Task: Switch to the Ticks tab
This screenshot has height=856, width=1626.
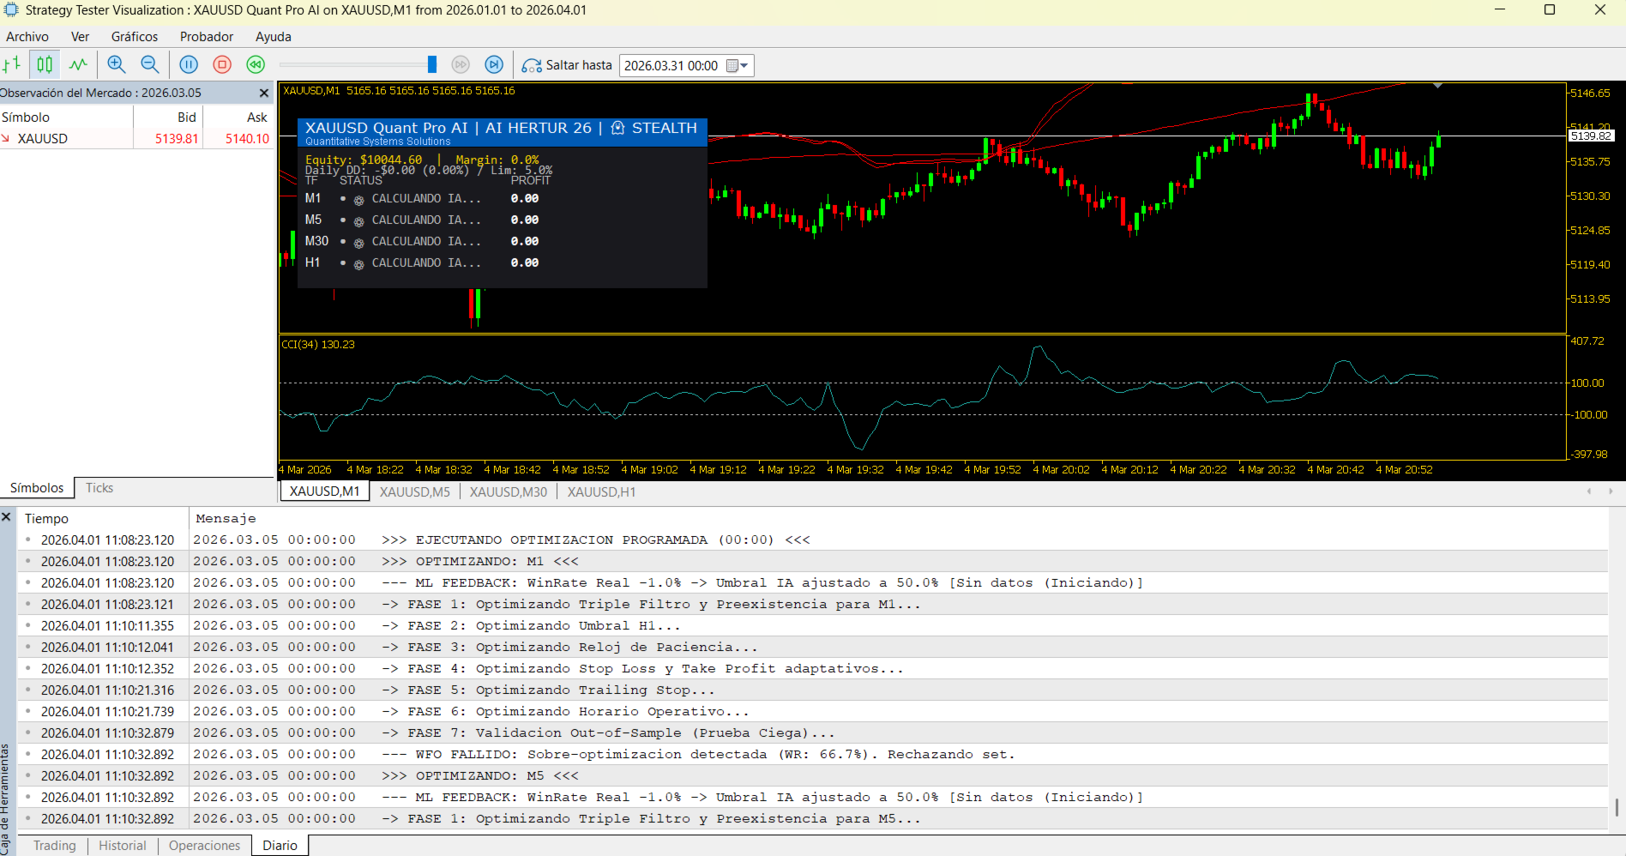Action: tap(99, 488)
